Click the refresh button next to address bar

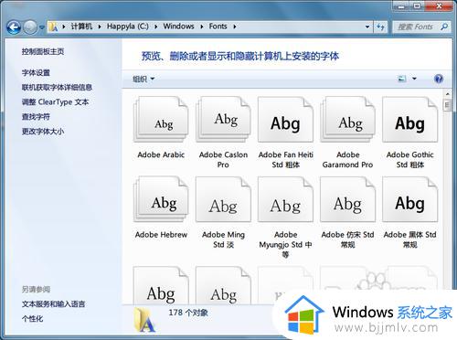(x=380, y=27)
